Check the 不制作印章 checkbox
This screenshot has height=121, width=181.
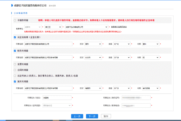coord(15,20)
